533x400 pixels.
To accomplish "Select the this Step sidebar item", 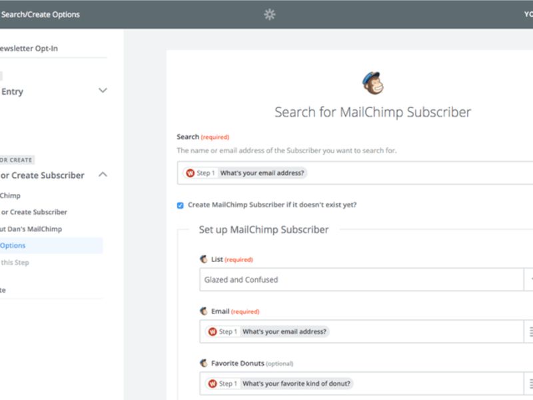I will coord(15,263).
